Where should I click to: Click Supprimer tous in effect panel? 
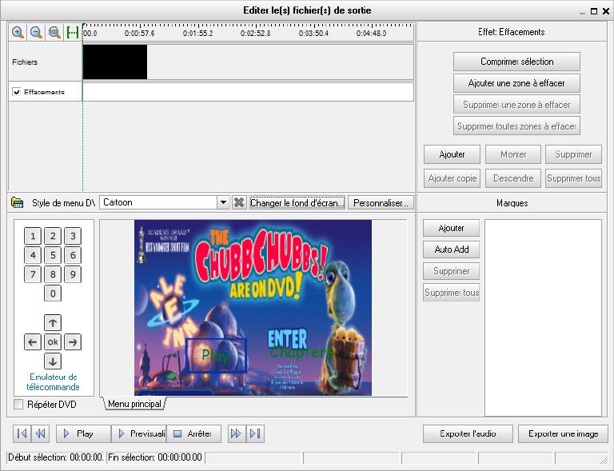(574, 178)
